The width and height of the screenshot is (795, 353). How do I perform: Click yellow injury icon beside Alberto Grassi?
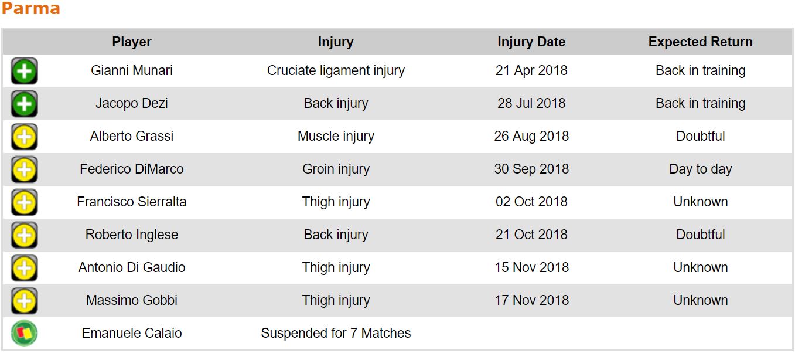[x=24, y=137]
